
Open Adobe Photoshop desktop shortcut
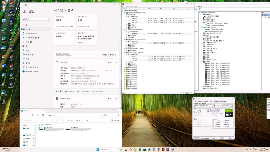[11, 76]
